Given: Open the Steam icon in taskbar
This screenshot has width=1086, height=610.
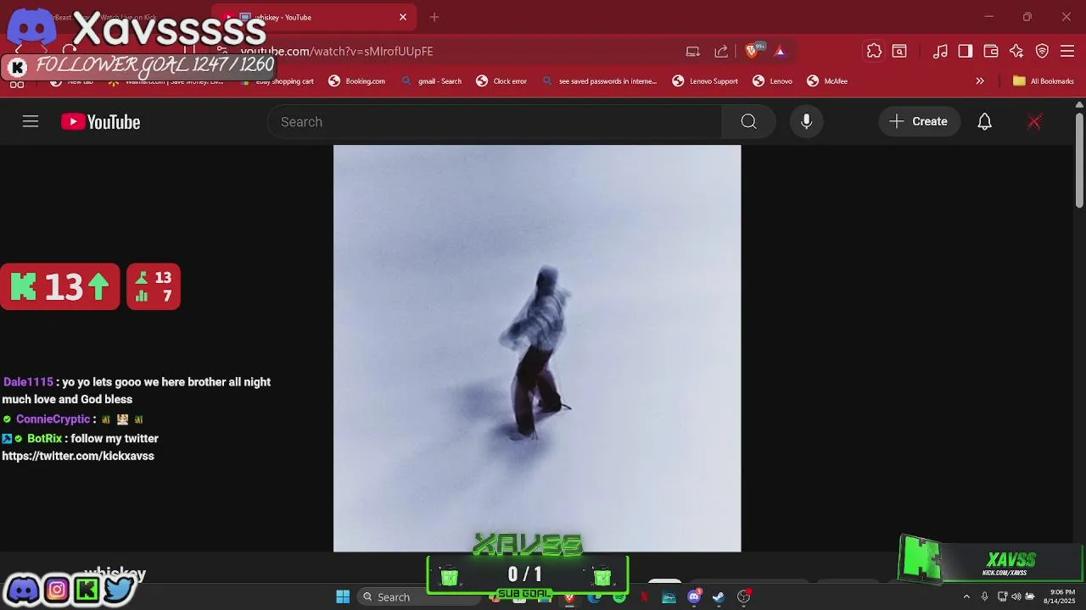Looking at the screenshot, I should pos(719,597).
